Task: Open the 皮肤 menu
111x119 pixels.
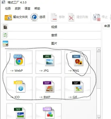Action: click(18, 8)
